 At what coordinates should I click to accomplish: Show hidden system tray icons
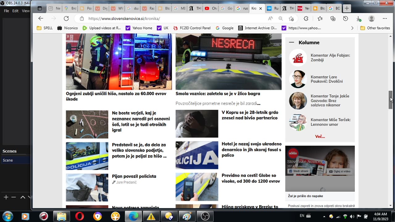point(324,216)
